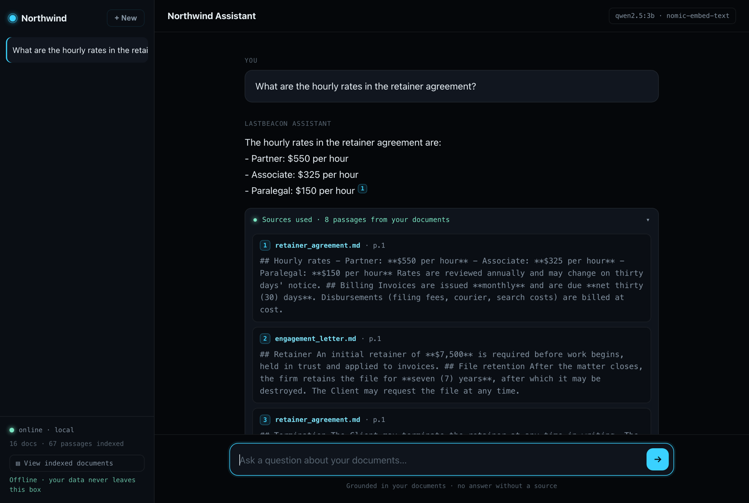Click the '16 docs · 67 passages indexed' text
The image size is (749, 503).
66,444
